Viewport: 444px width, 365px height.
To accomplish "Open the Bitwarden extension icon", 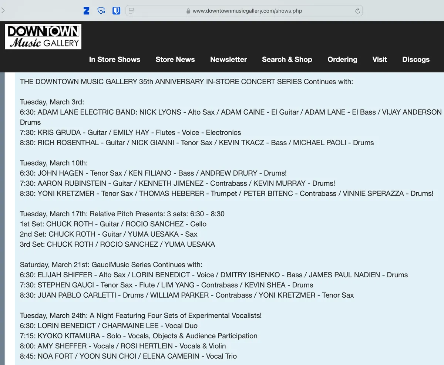I will 116,11.
